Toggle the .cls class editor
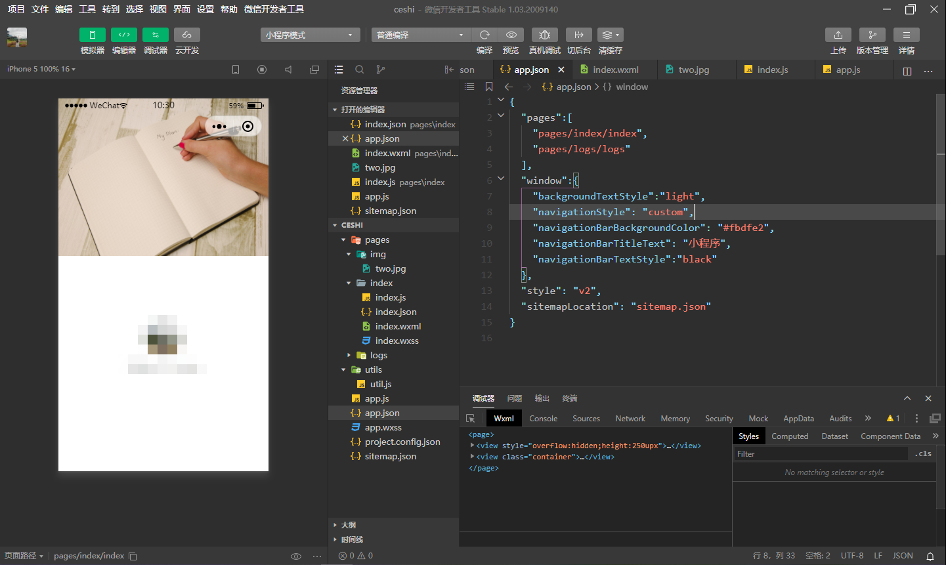The image size is (946, 565). [923, 454]
